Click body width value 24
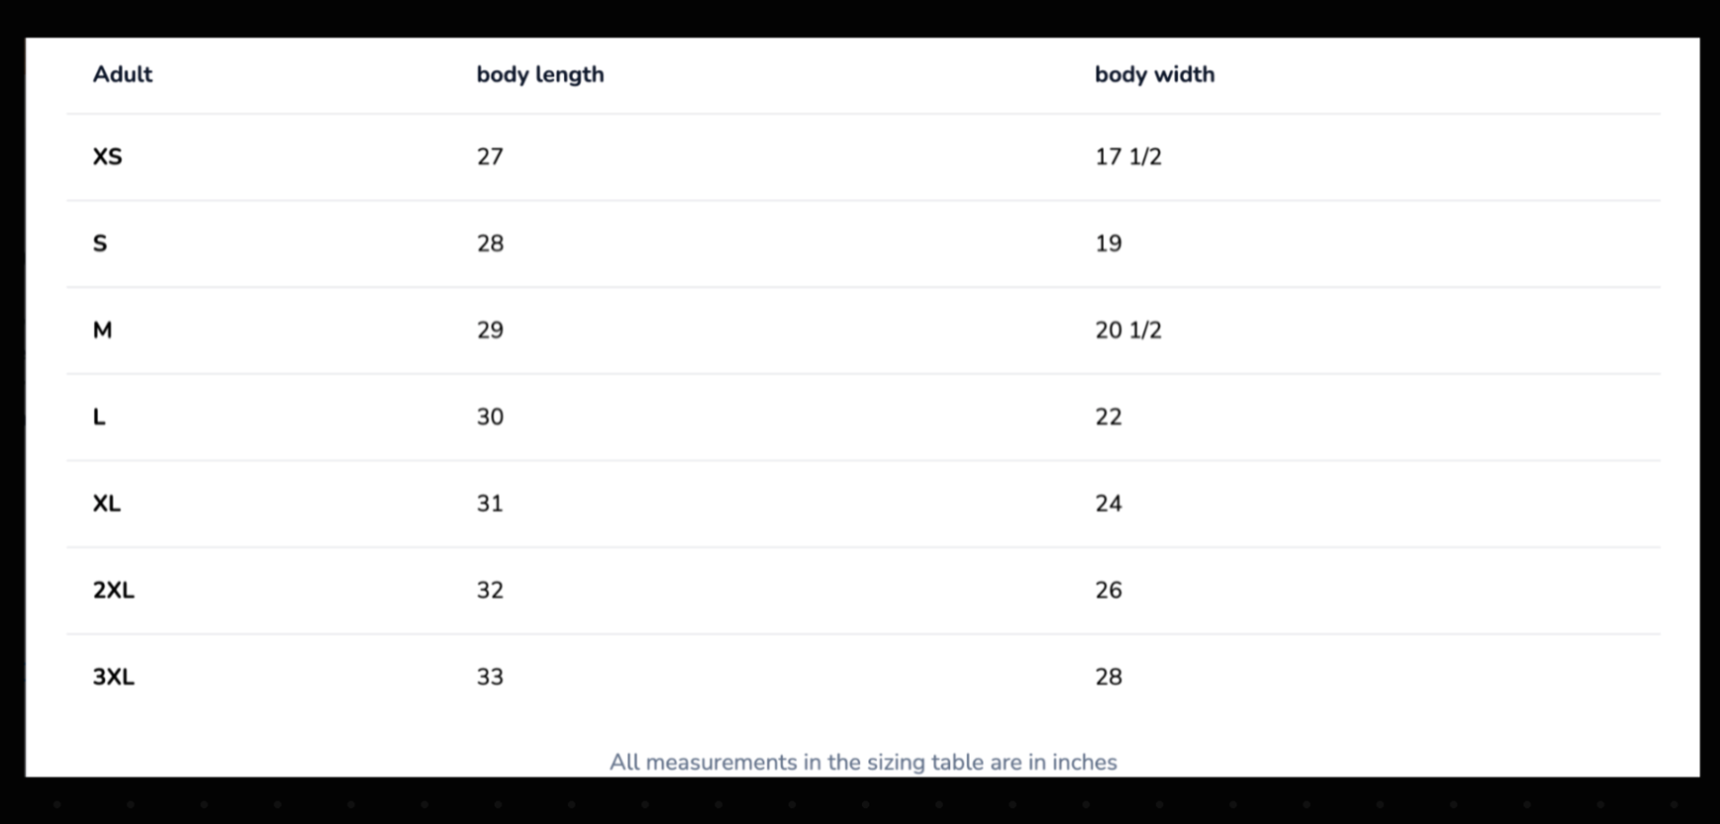The width and height of the screenshot is (1720, 824). coord(1108,504)
